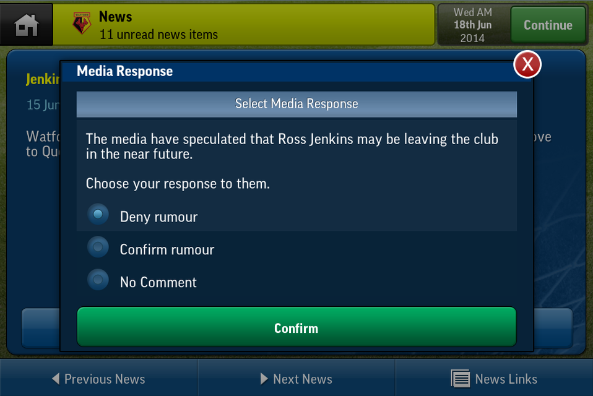Click the Watford club crest icon

82,23
